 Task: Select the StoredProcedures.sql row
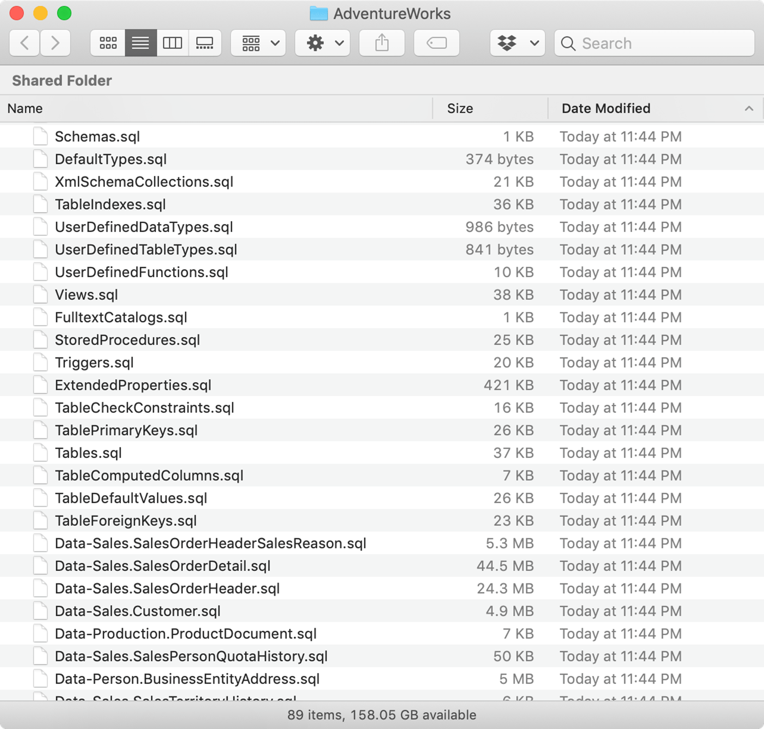pyautogui.click(x=127, y=340)
